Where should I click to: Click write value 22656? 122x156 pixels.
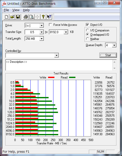pos(98,83)
